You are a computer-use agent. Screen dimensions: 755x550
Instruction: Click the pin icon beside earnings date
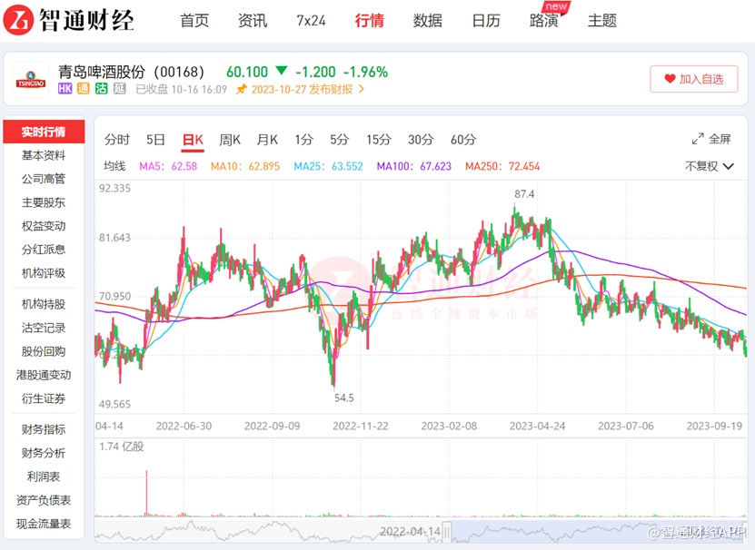(242, 90)
